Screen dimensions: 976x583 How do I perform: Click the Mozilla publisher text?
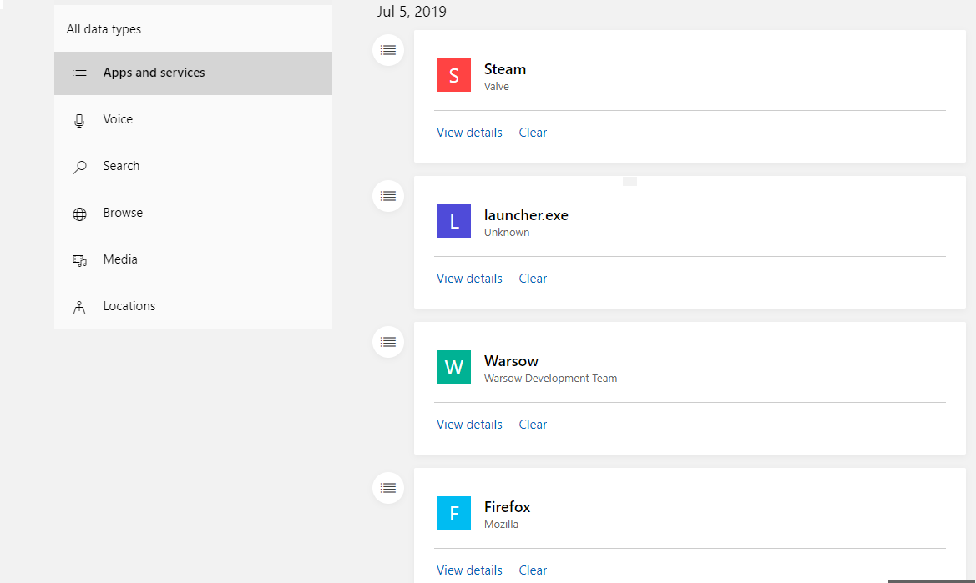(501, 525)
